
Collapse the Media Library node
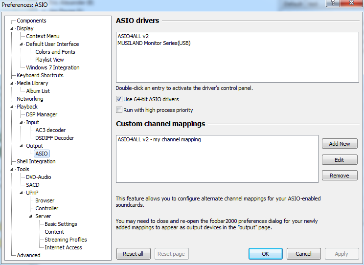[x=12, y=83]
